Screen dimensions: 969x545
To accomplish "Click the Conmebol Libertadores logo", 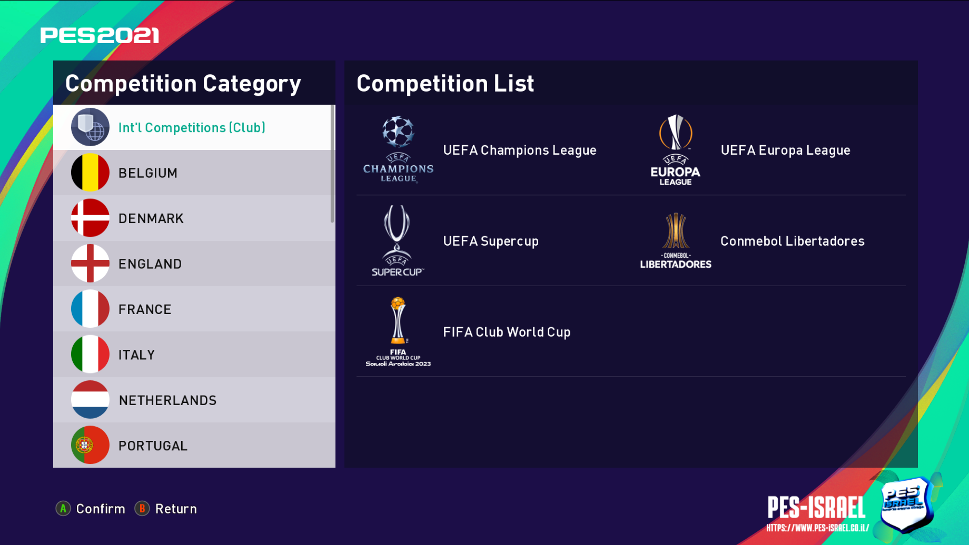I will pyautogui.click(x=676, y=241).
